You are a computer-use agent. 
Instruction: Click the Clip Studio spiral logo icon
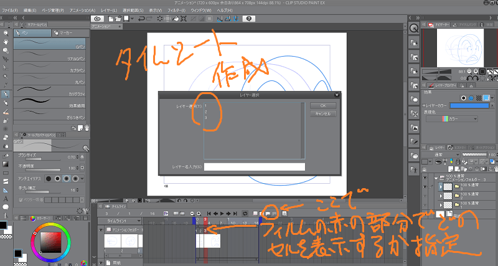98,19
